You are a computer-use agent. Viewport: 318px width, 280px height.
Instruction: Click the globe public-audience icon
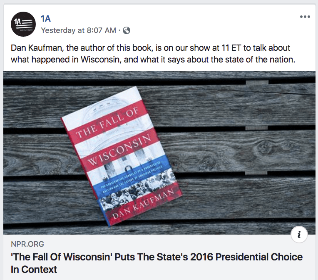(127, 30)
